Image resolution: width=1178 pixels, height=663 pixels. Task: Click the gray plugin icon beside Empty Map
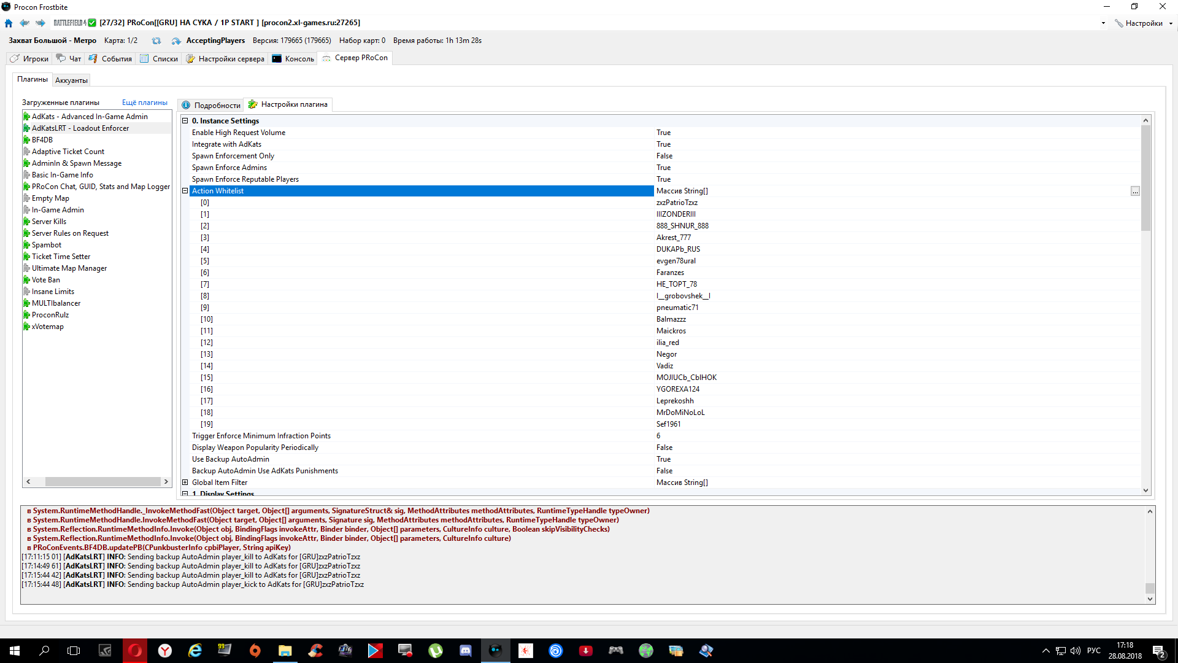(x=26, y=198)
